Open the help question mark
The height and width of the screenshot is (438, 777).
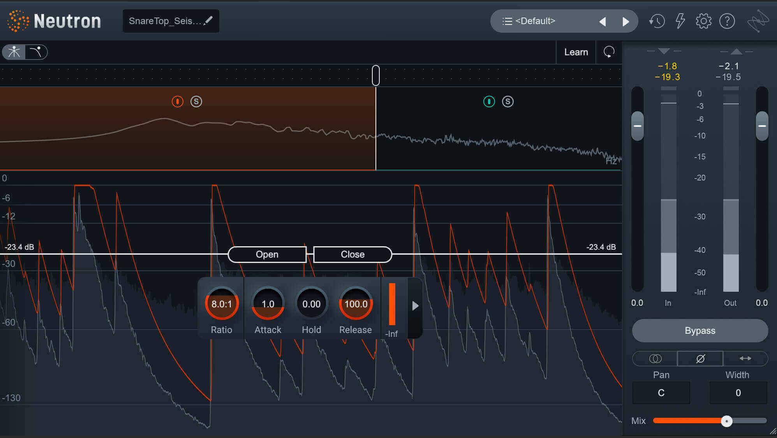point(727,21)
